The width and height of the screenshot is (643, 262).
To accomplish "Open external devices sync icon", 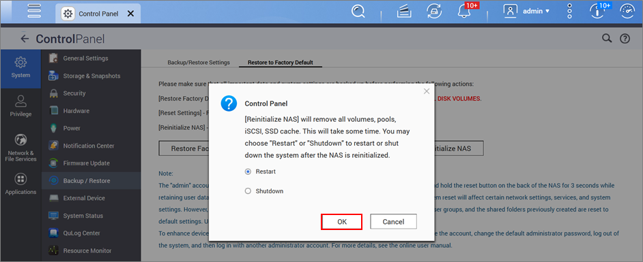I will tap(434, 12).
